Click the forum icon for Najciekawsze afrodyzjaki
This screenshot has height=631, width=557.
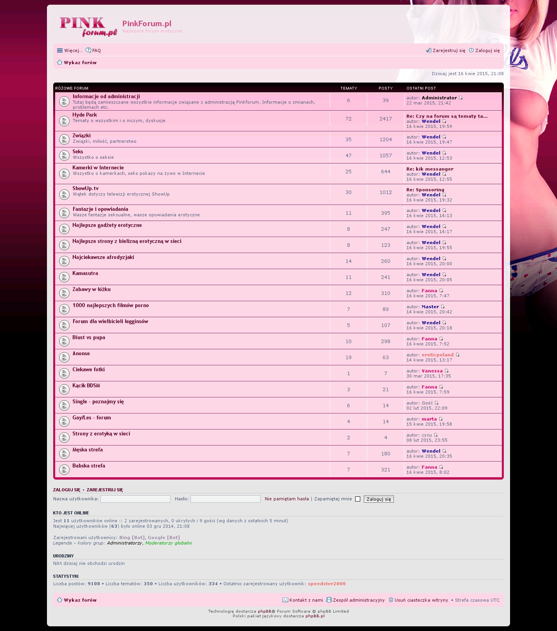pyautogui.click(x=64, y=261)
